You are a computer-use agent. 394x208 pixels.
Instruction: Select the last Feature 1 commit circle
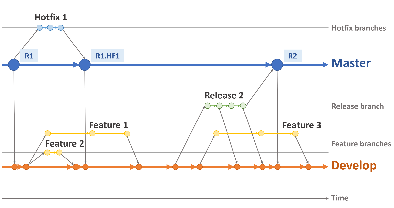click(127, 133)
